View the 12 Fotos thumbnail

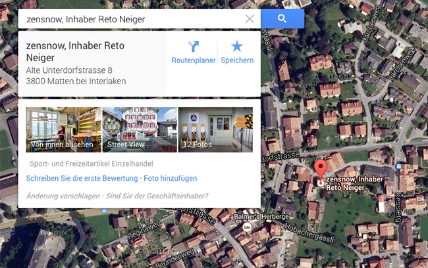(x=215, y=129)
